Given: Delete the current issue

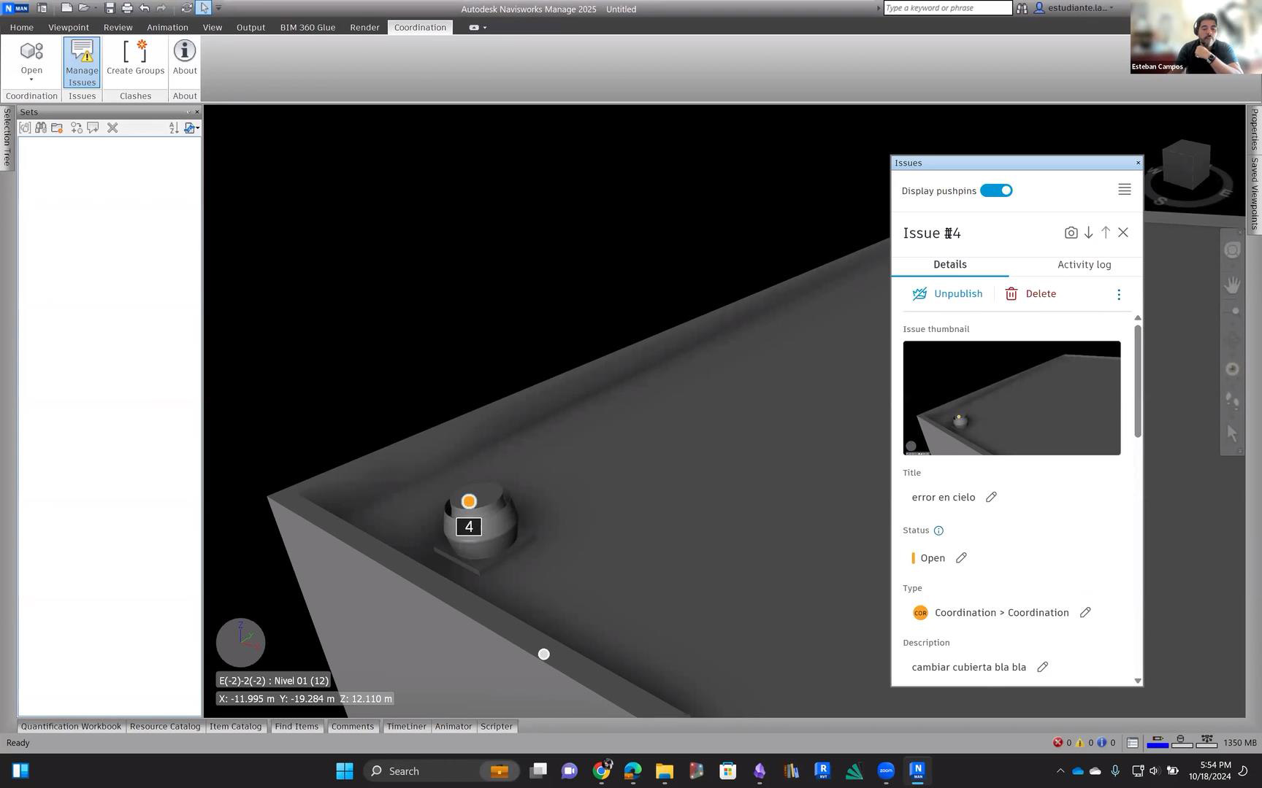Looking at the screenshot, I should point(1030,294).
